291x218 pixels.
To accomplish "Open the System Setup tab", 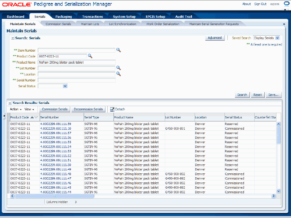I will tap(124, 16).
